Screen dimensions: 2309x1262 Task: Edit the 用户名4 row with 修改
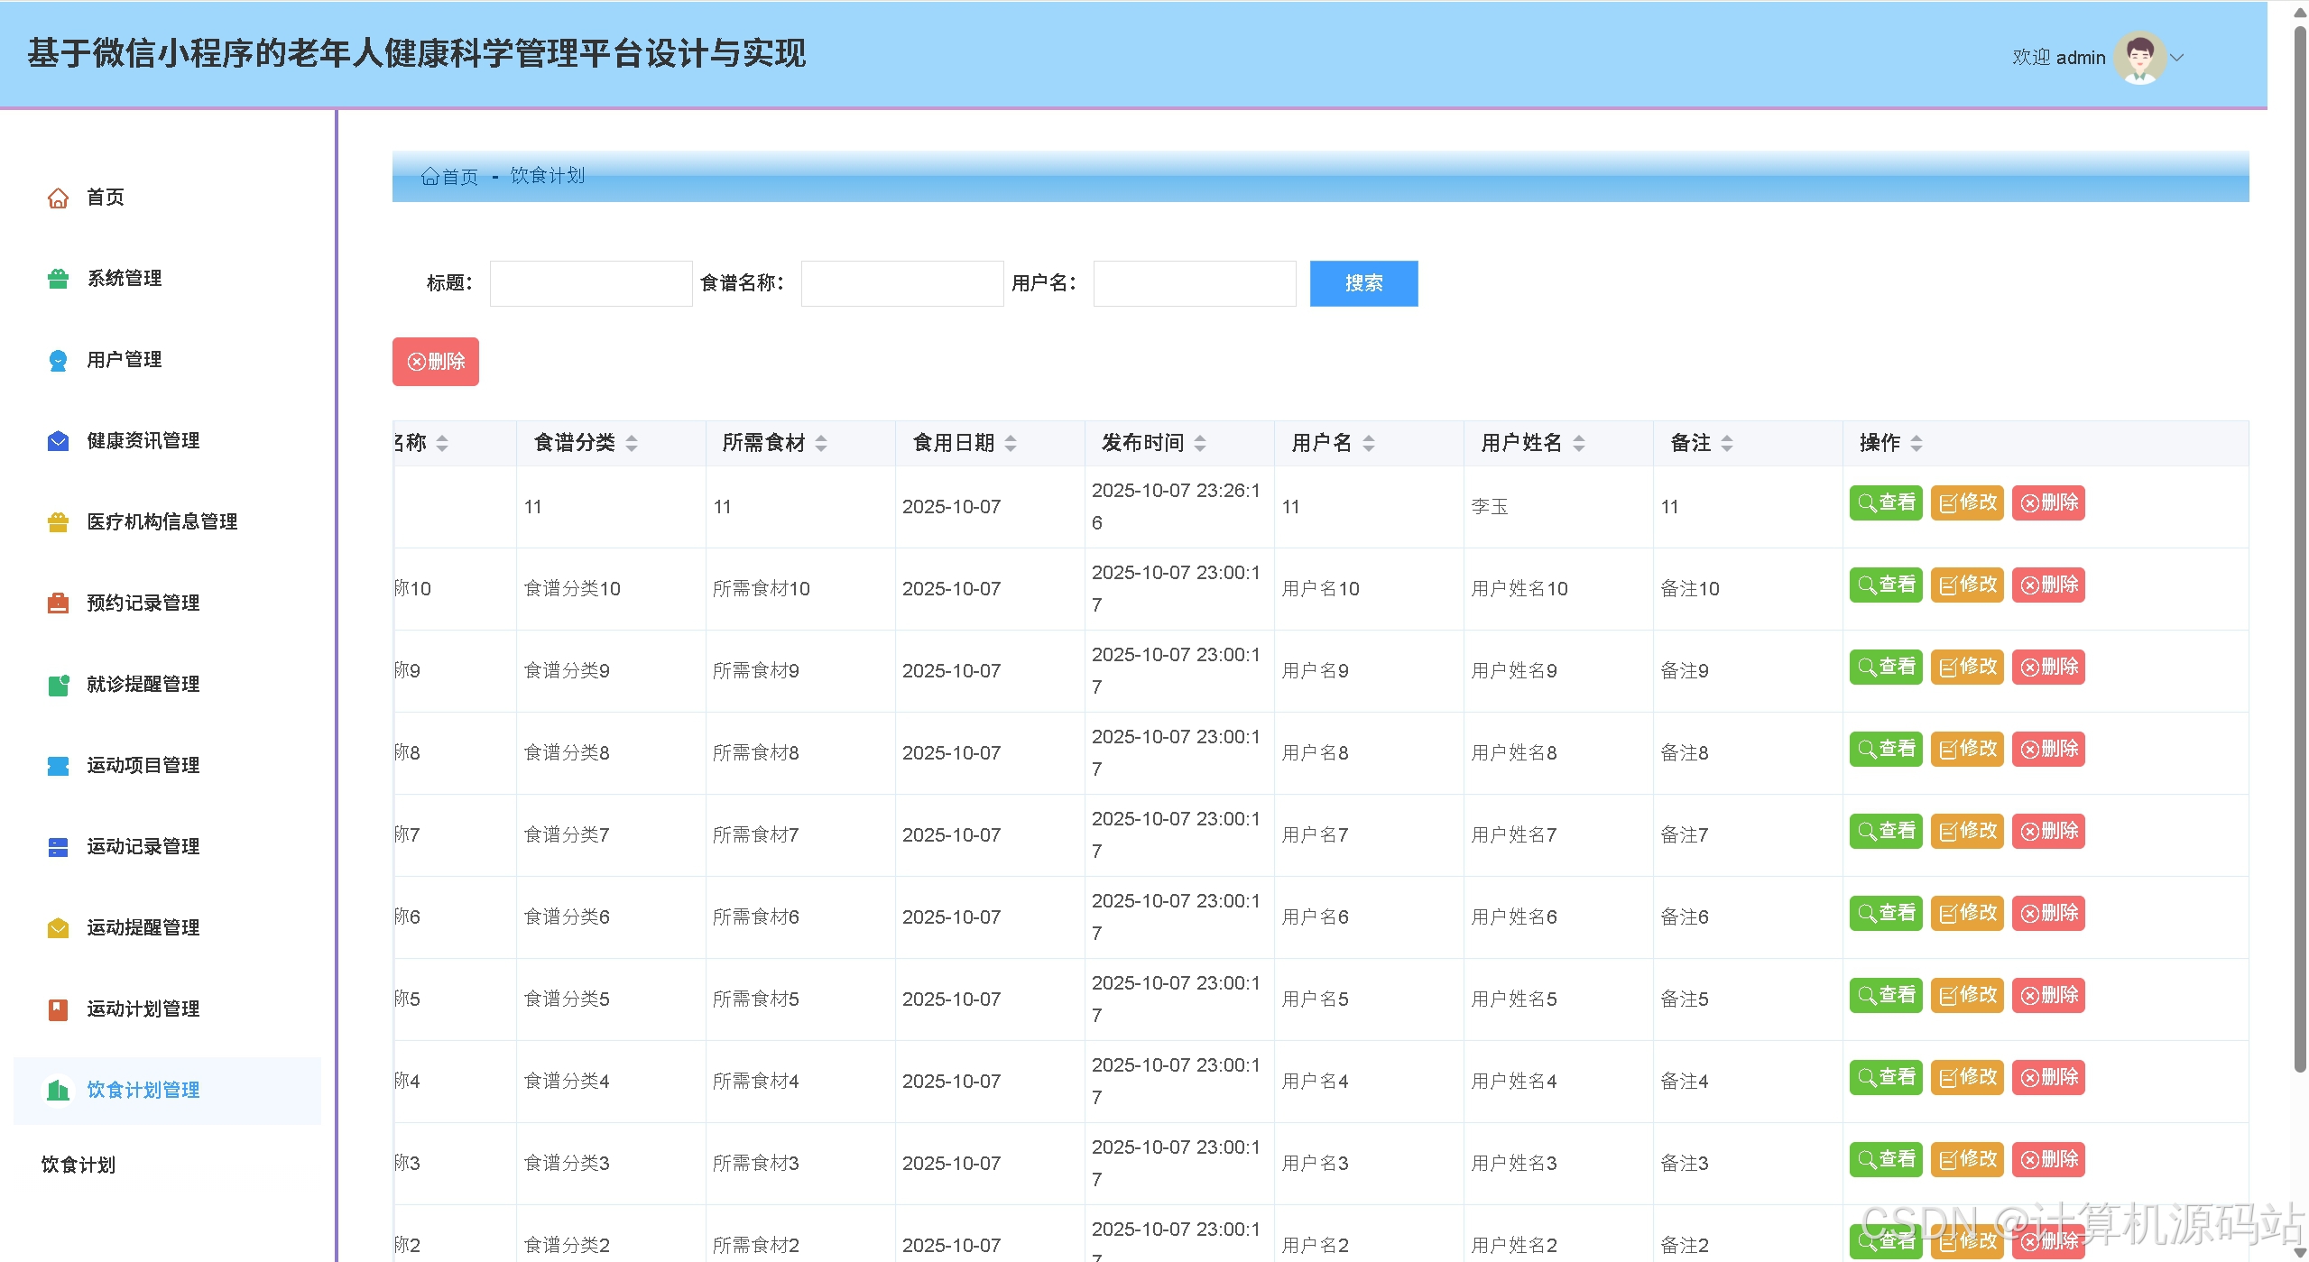coord(1967,1077)
